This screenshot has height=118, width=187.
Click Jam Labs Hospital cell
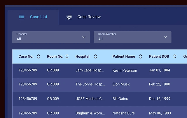point(90,70)
